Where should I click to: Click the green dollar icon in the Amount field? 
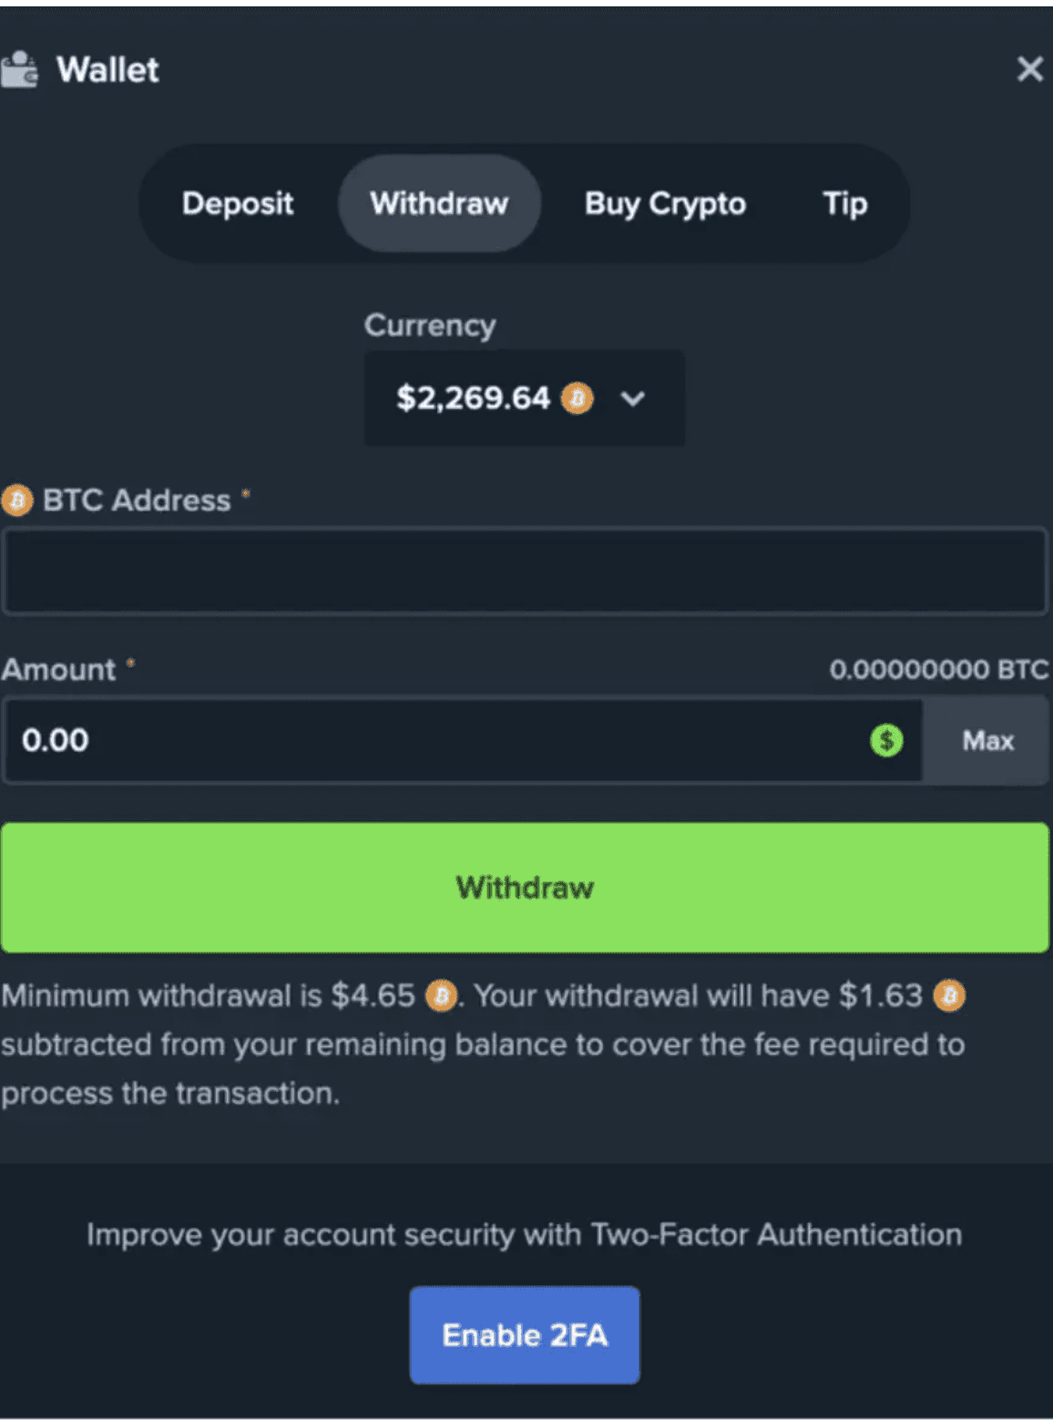(x=884, y=740)
